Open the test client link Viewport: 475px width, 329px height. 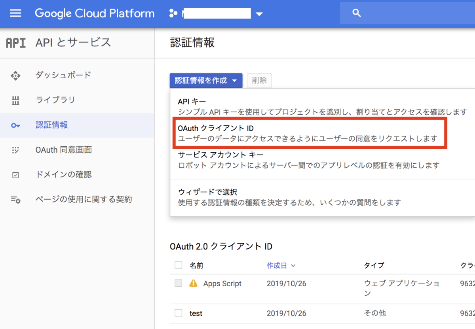pos(196,313)
